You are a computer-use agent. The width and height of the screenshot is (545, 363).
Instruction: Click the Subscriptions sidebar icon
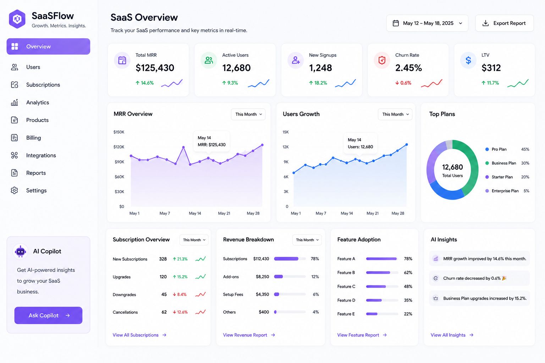tap(15, 85)
